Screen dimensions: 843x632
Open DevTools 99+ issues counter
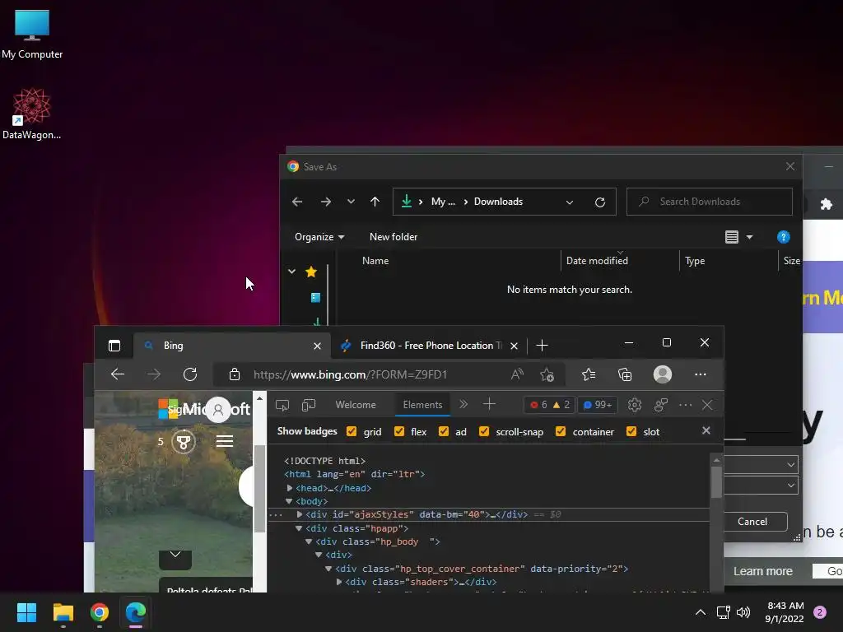point(598,405)
